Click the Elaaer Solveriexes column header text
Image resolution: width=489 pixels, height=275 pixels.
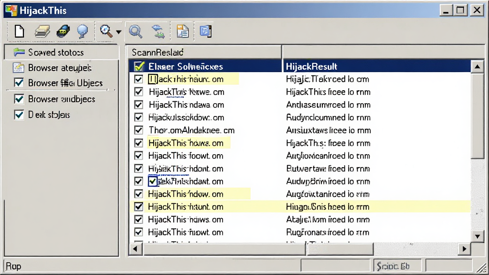(186, 66)
